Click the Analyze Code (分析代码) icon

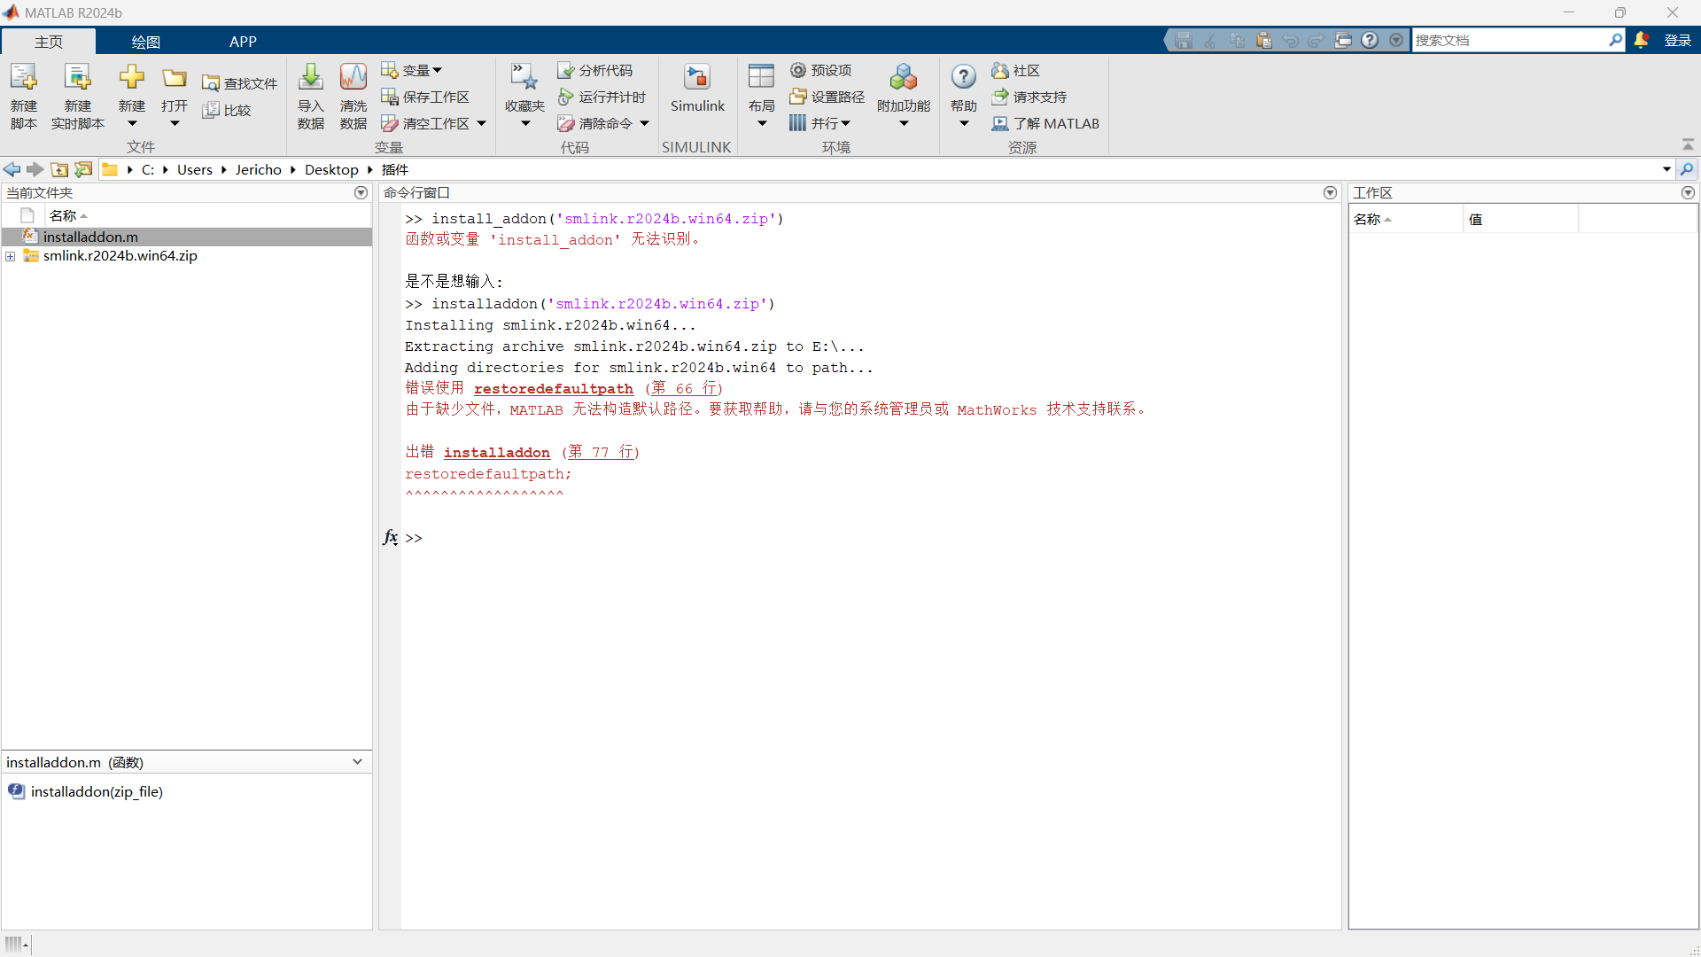[x=565, y=70]
